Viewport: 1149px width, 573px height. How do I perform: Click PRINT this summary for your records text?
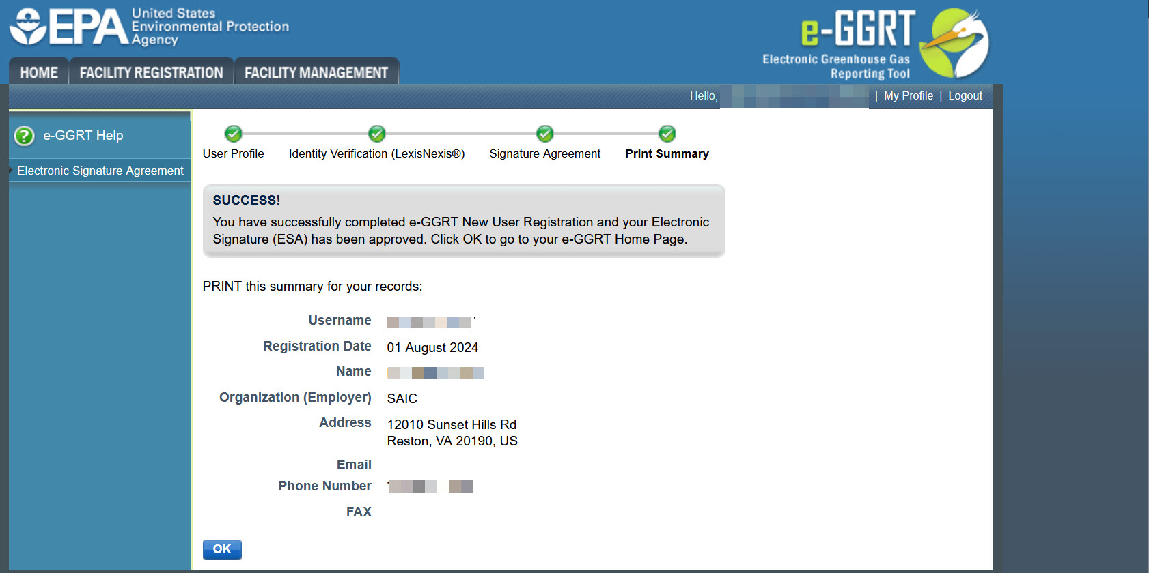pos(313,286)
